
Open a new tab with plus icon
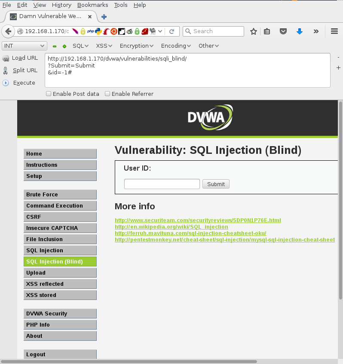click(x=104, y=17)
